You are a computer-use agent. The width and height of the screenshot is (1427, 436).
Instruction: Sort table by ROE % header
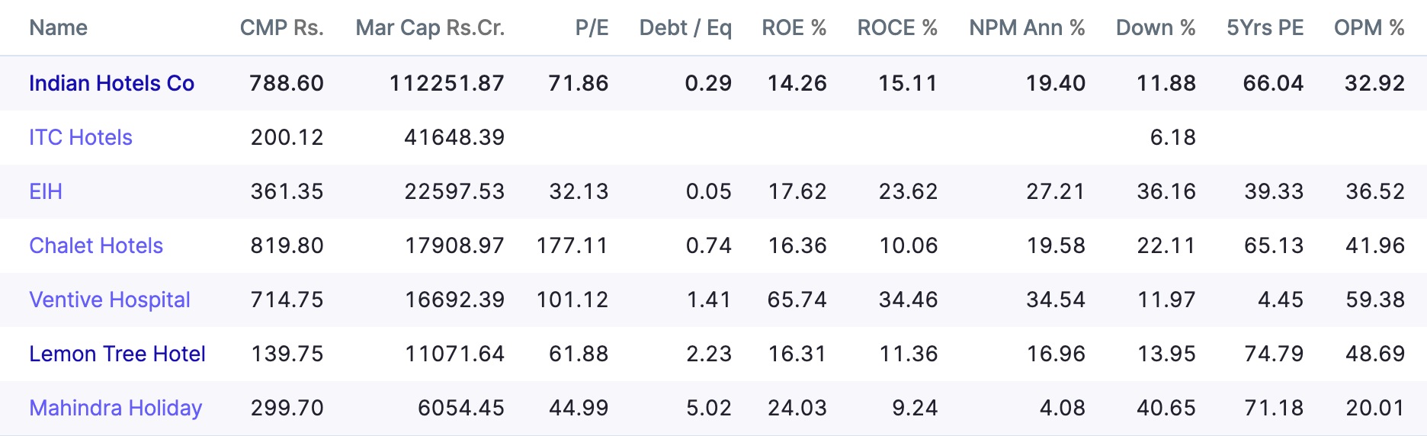(794, 27)
